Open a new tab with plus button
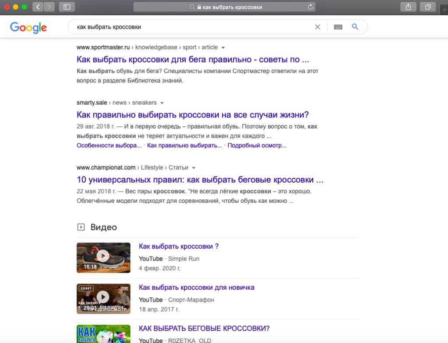 coord(444,10)
